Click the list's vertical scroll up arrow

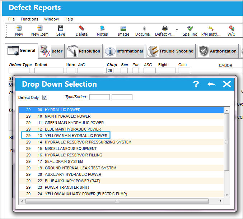tap(227, 110)
